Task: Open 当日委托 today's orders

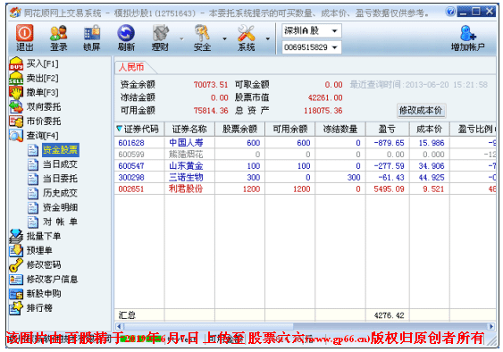Action: (x=53, y=179)
